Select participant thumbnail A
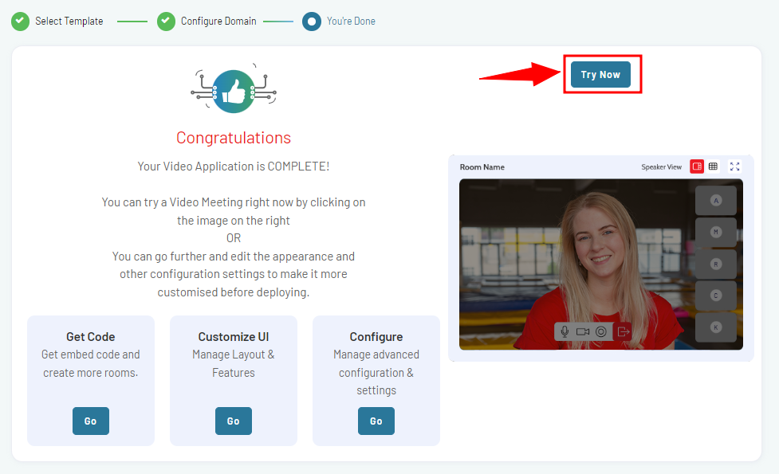Image resolution: width=779 pixels, height=474 pixels. (x=716, y=201)
